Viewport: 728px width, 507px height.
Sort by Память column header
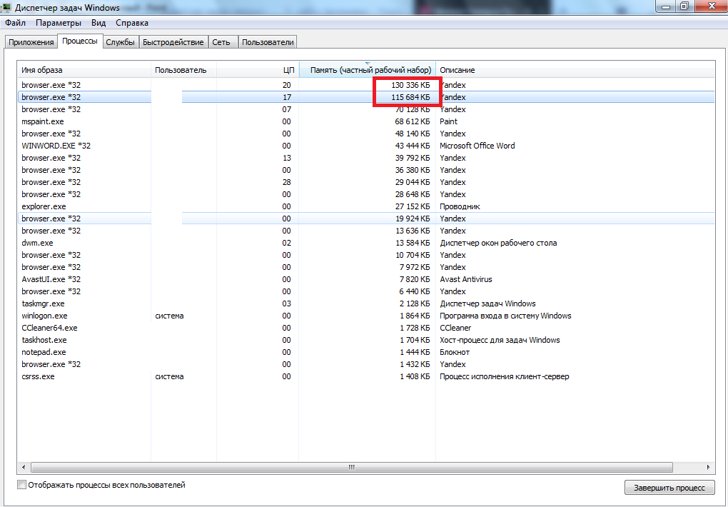[367, 70]
